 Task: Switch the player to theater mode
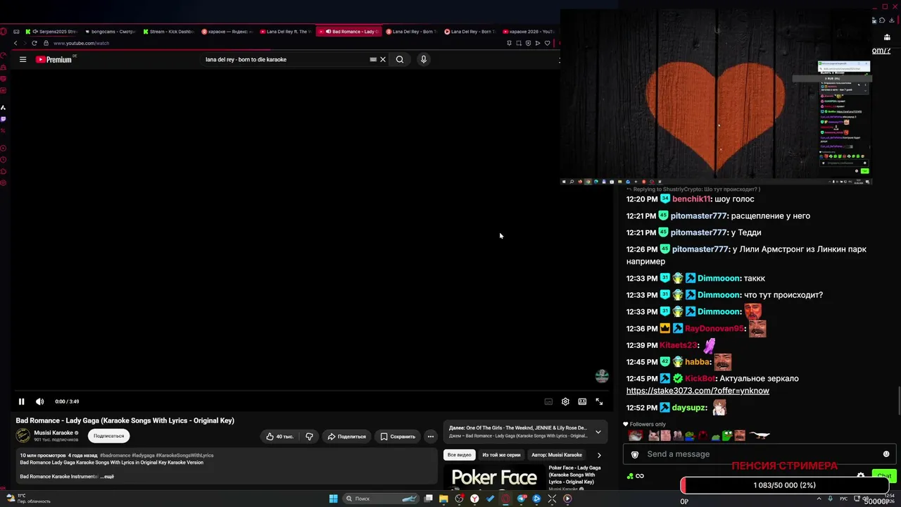pyautogui.click(x=582, y=401)
